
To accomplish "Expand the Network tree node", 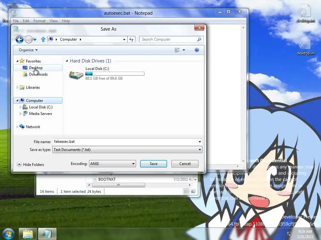I will pos(17,127).
